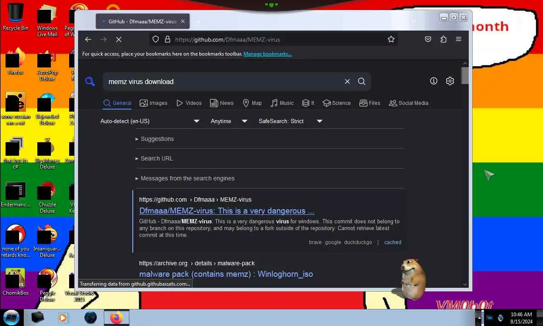Open the Anytime time range dropdown
This screenshot has width=543, height=326.
[229, 121]
